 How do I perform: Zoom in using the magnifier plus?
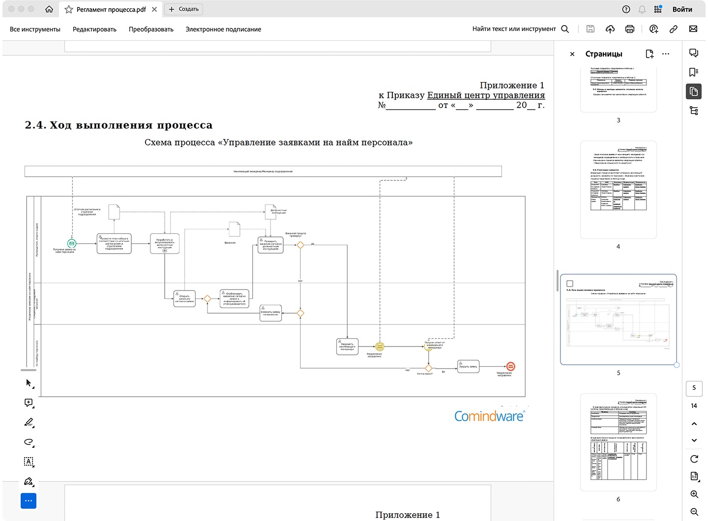(694, 494)
